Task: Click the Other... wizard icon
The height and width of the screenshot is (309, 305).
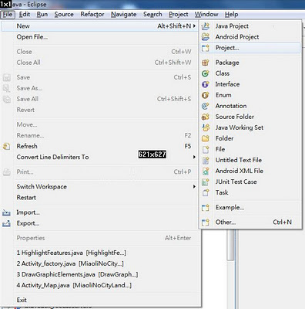Action: pyautogui.click(x=206, y=222)
